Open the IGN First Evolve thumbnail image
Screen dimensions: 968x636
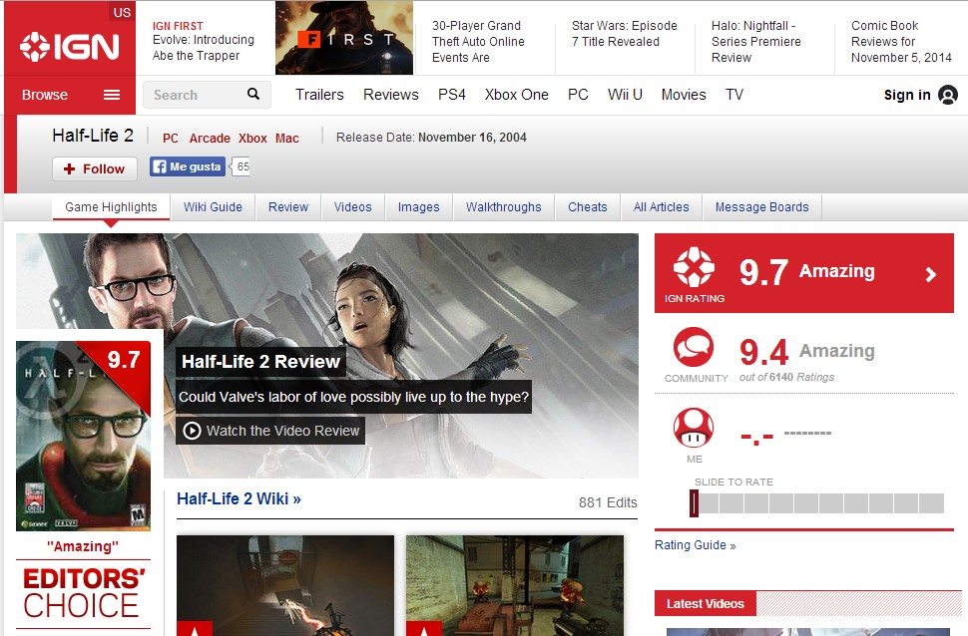click(344, 38)
